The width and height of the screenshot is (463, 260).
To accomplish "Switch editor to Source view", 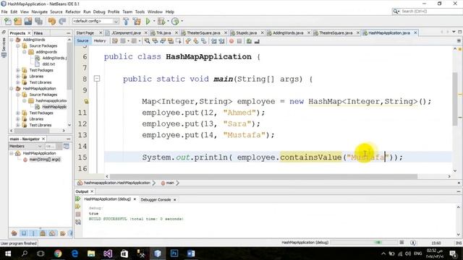I will (82, 41).
